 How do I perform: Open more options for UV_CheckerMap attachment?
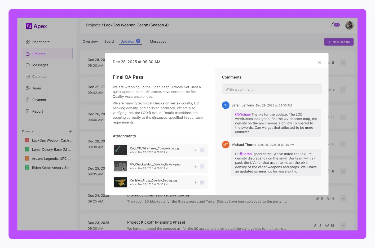point(202,166)
